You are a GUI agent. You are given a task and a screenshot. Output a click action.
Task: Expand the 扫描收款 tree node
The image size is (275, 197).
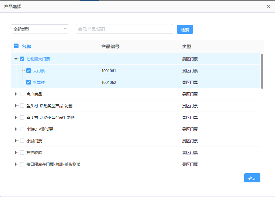click(16, 153)
